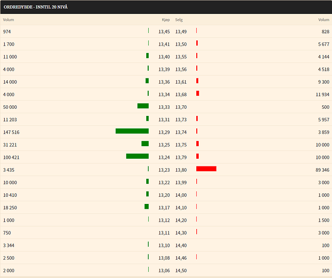Viewport: 332px width, 278px height.
Task: Select buy price 13,45
Action: pos(164,32)
